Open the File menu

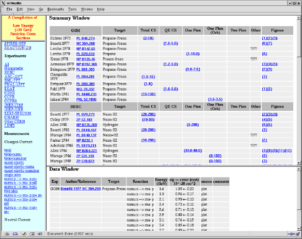(x=9, y=9)
